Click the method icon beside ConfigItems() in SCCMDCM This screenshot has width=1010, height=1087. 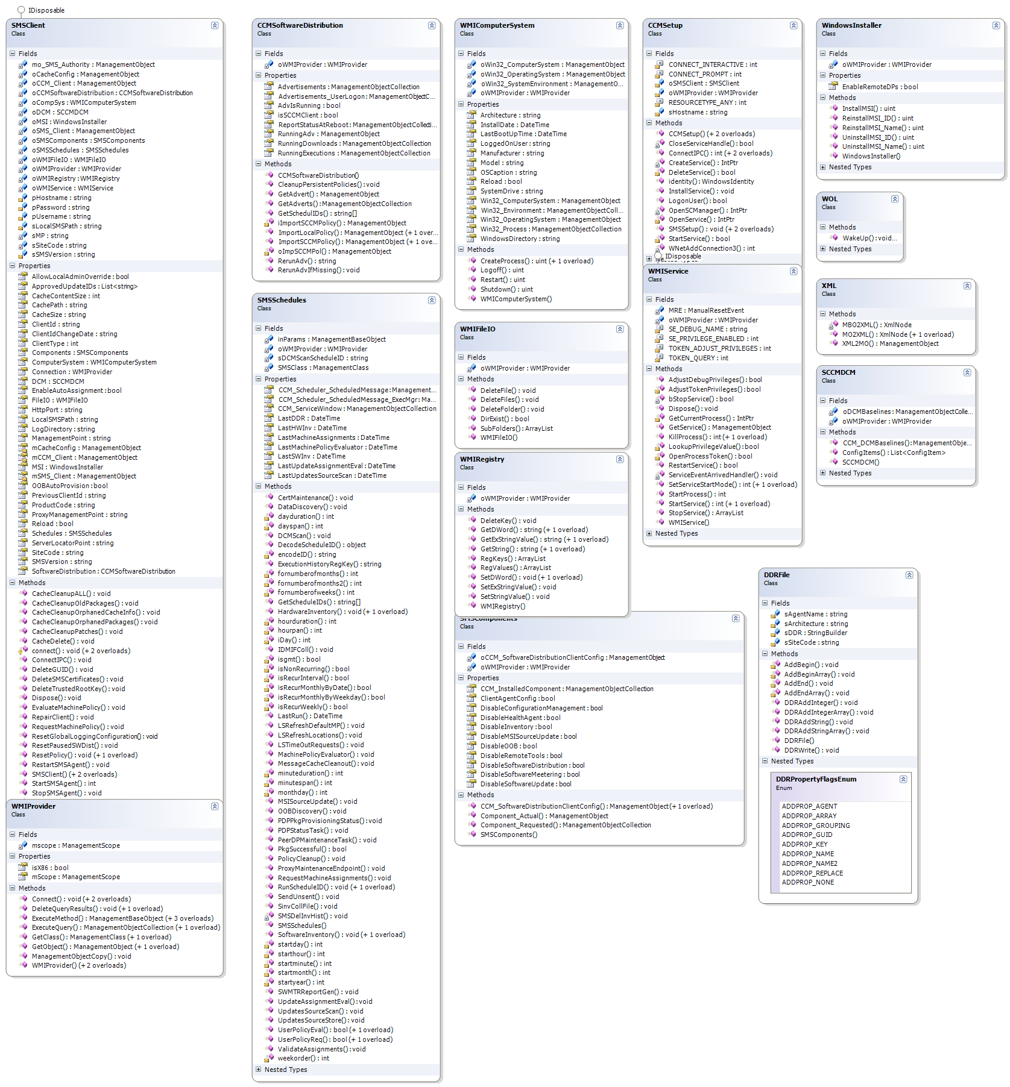(x=835, y=453)
